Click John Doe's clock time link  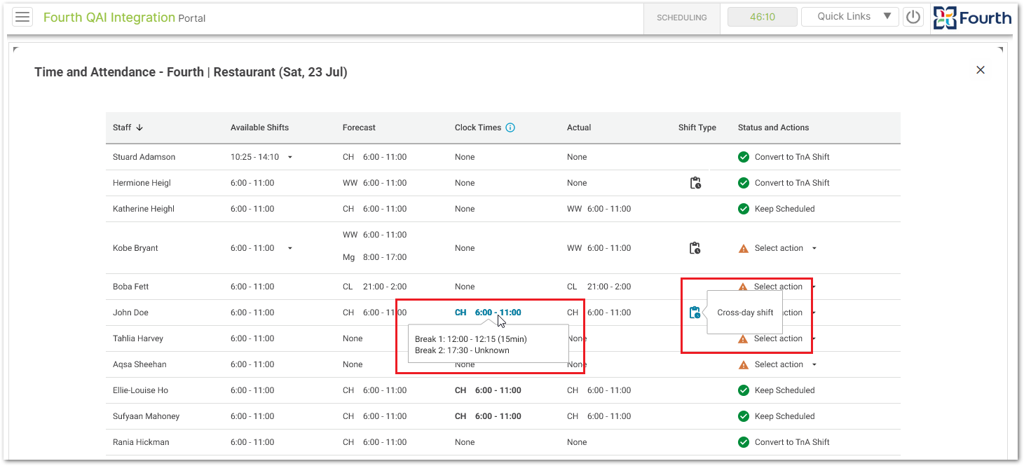click(497, 313)
